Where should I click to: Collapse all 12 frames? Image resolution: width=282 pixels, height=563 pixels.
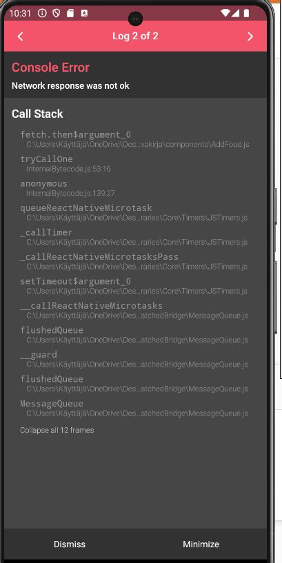pyautogui.click(x=57, y=430)
